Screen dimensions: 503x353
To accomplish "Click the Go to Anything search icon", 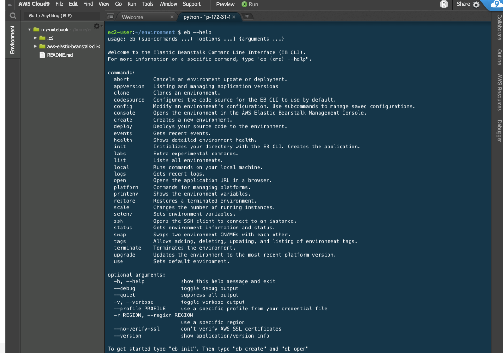I will pyautogui.click(x=13, y=15).
